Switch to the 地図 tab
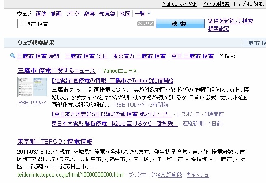This screenshot has width=266, height=183. tap(125, 14)
